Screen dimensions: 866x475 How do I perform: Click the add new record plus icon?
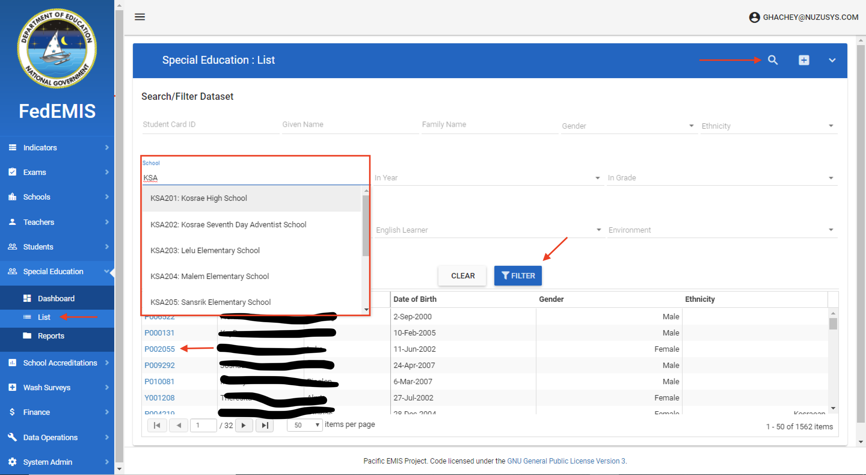tap(803, 60)
